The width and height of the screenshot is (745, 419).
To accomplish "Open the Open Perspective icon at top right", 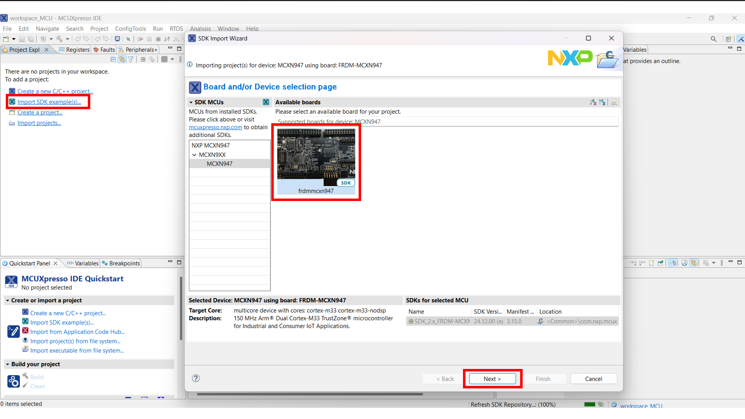I will tap(728, 39).
